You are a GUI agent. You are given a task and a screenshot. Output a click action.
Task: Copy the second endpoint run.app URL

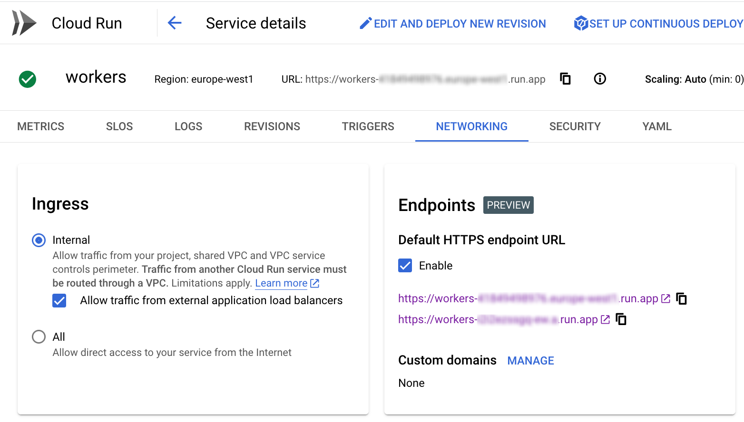[621, 319]
